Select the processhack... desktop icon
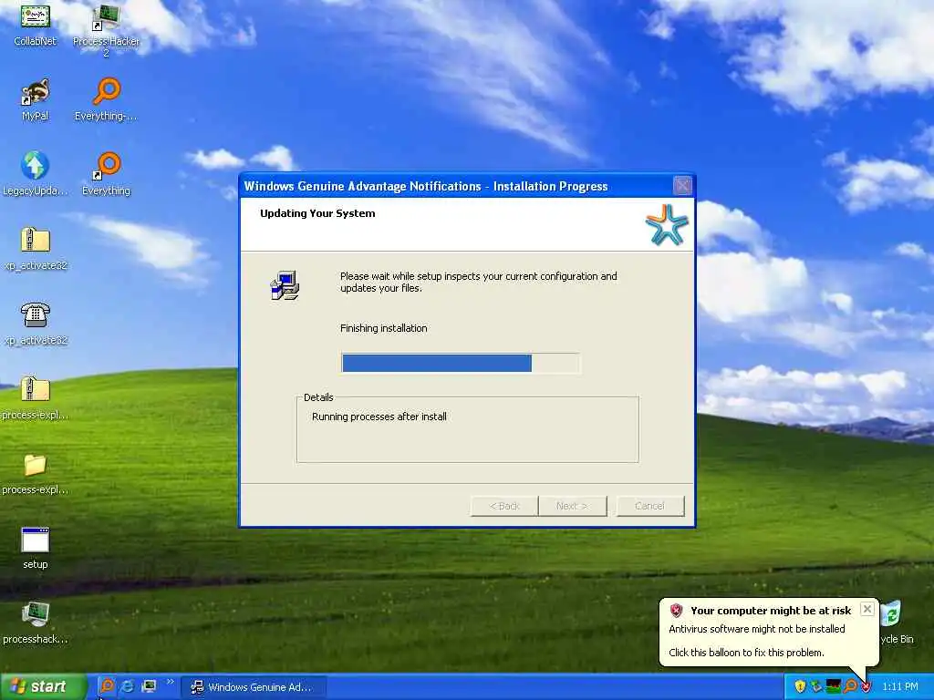 (36, 623)
